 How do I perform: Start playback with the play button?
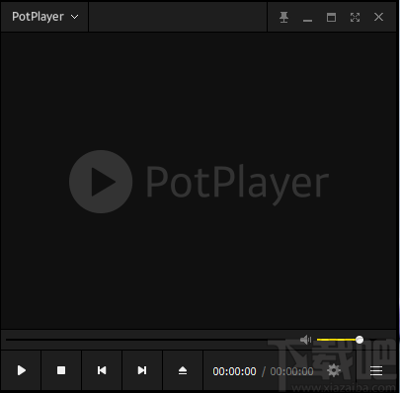(x=22, y=370)
